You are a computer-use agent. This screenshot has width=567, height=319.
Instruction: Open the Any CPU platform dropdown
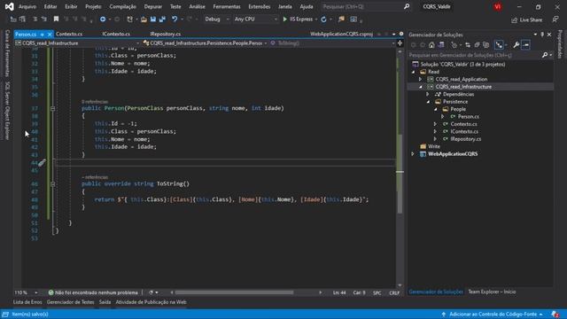click(255, 19)
